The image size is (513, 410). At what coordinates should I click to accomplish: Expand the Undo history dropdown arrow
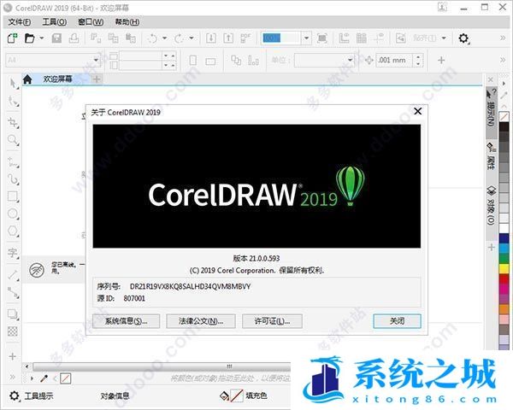point(164,38)
